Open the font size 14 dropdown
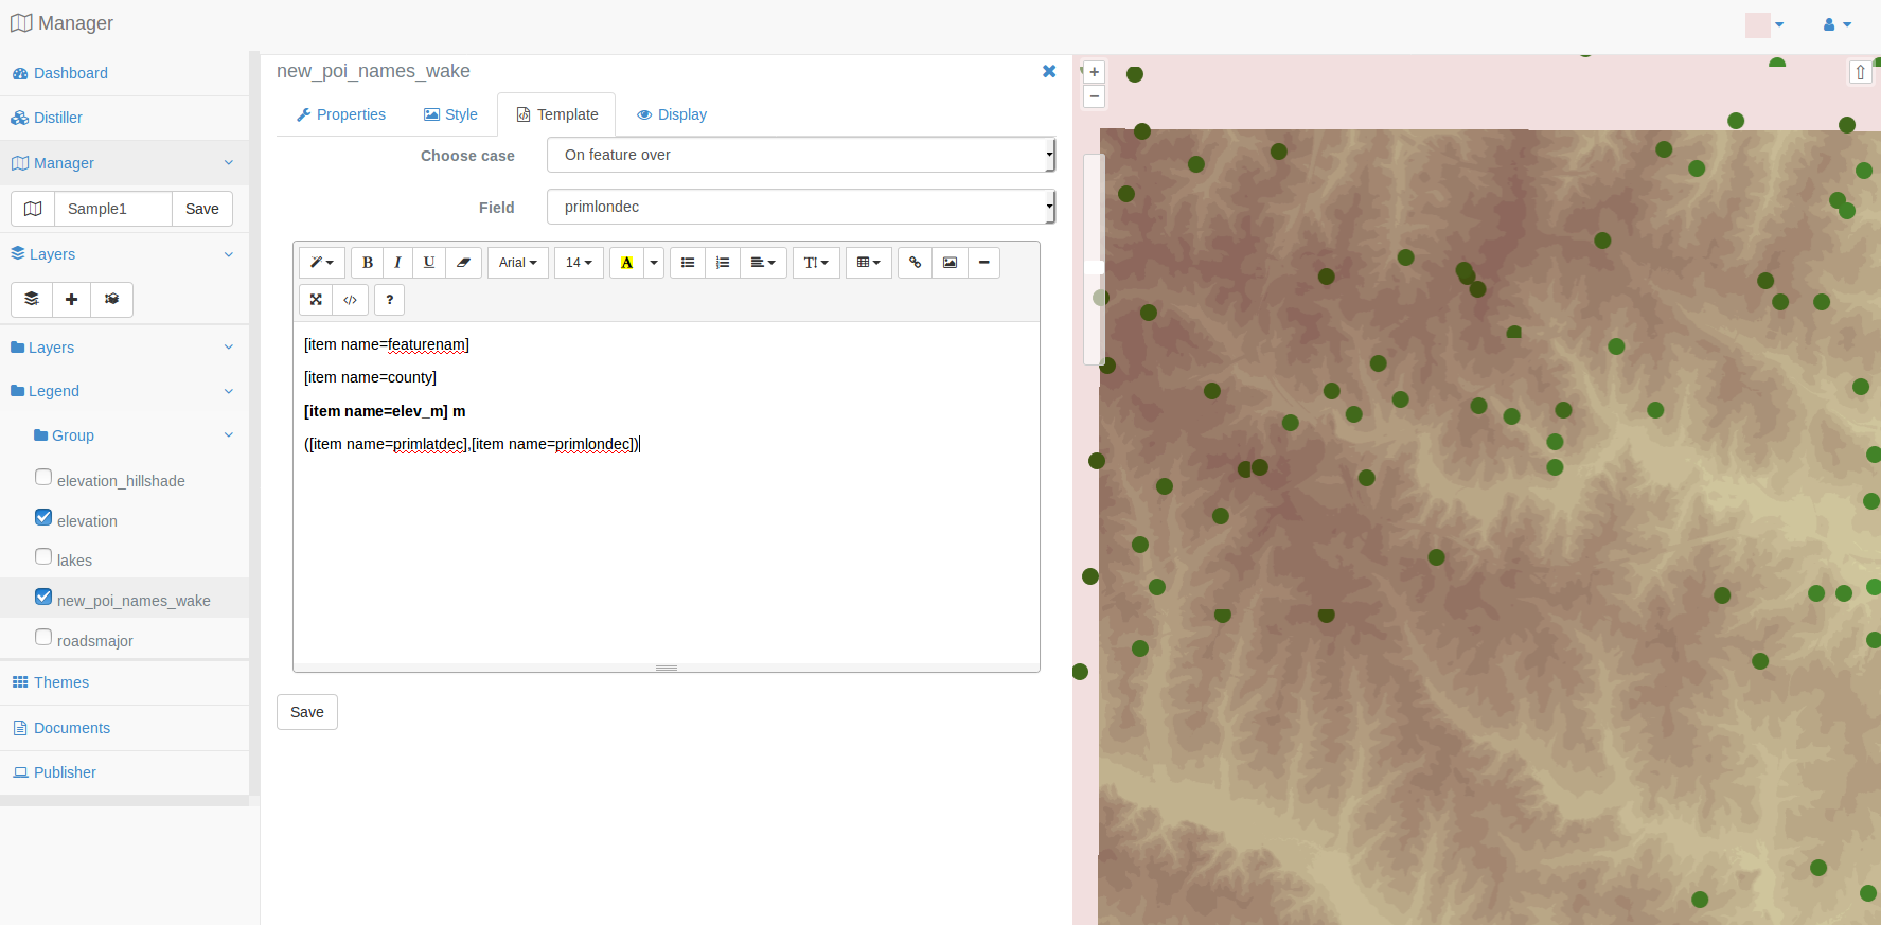This screenshot has width=1881, height=925. tap(578, 263)
